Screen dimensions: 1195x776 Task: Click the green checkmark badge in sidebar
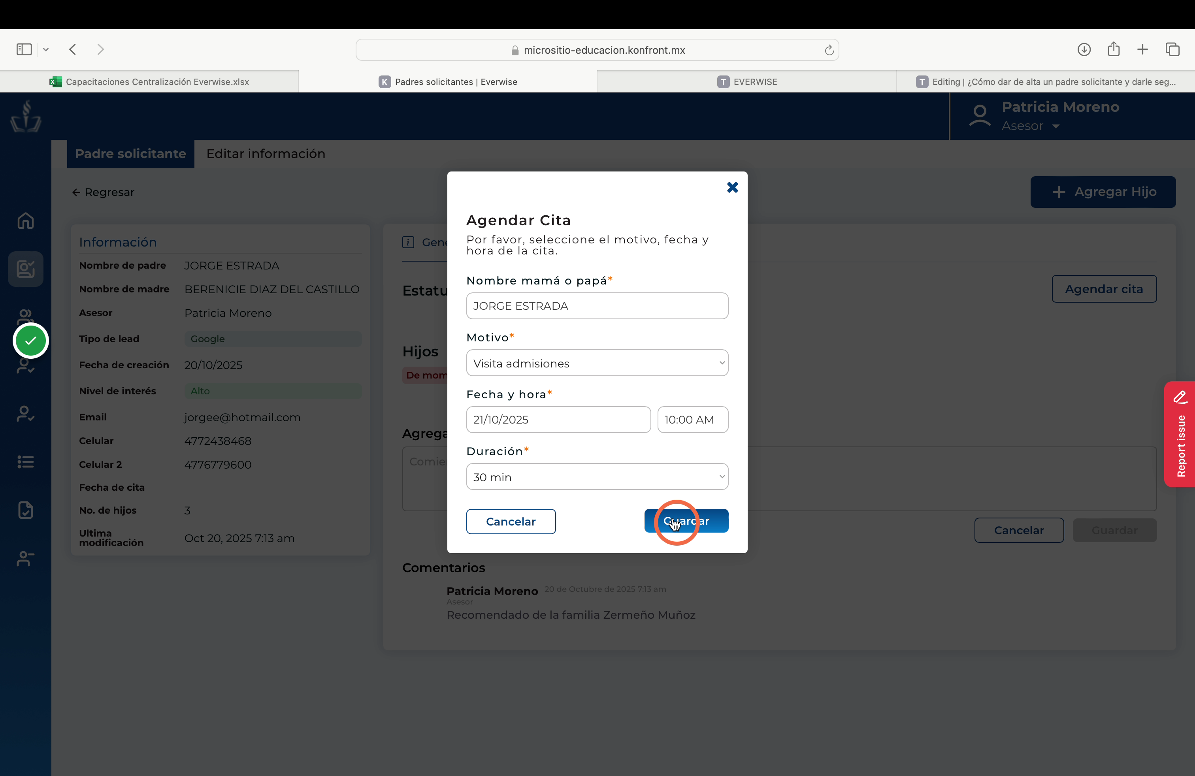[31, 341]
